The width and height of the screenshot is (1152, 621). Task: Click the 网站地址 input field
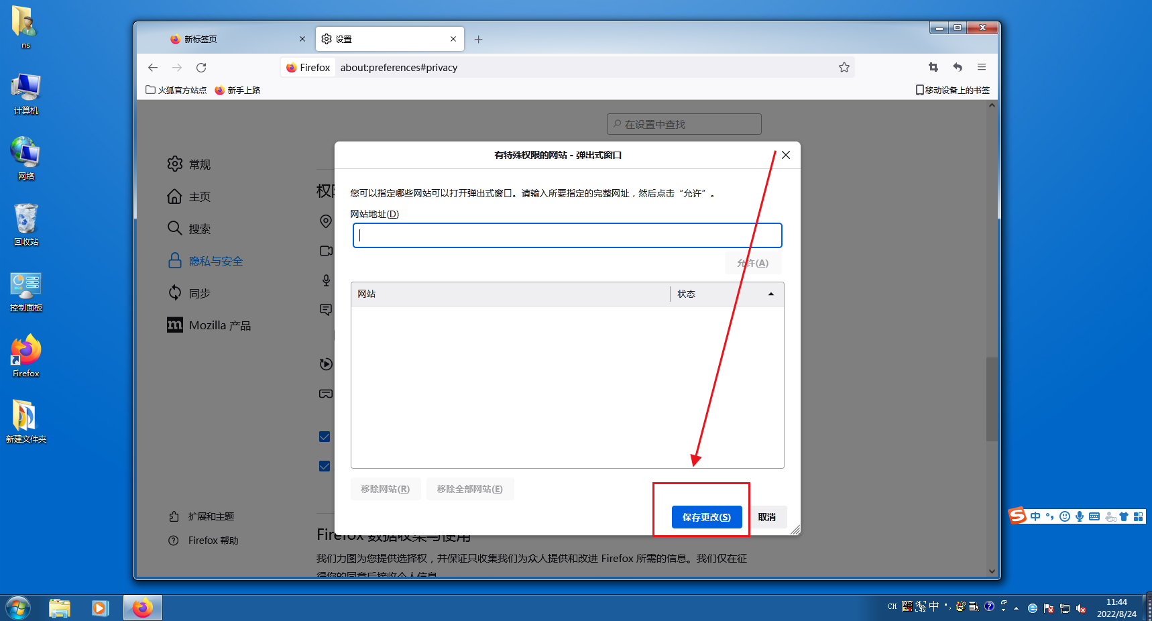567,235
